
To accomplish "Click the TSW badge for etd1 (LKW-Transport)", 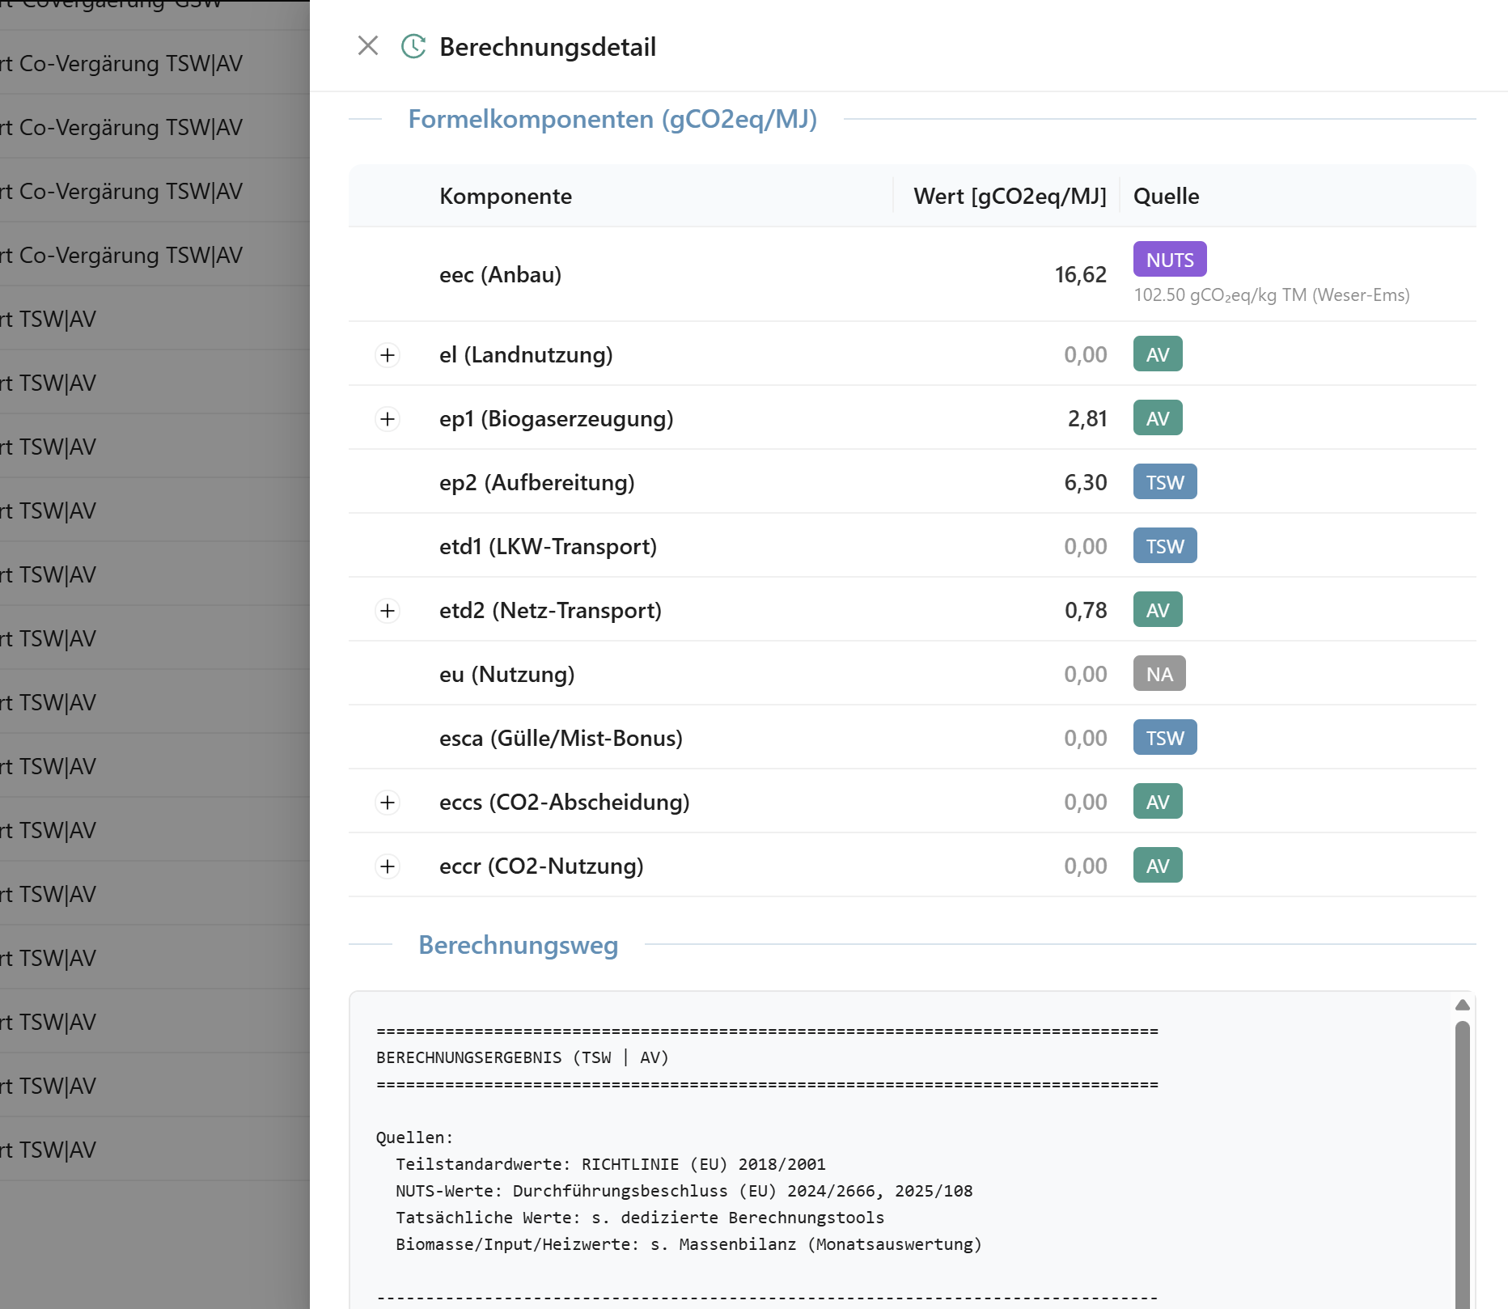I will tap(1164, 546).
